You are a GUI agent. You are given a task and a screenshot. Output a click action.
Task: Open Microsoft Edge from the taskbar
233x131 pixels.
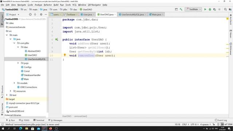point(21,128)
